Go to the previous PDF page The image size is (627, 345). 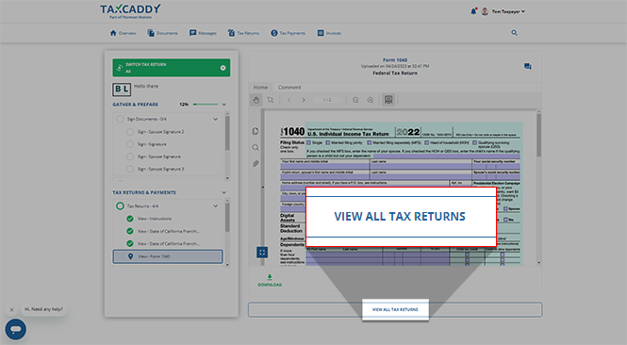(x=289, y=100)
